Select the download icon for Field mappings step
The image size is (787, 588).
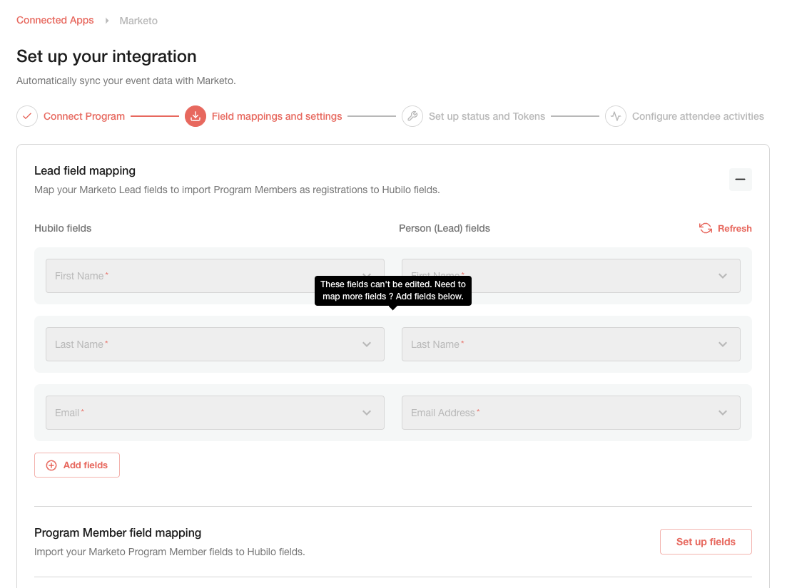(195, 115)
